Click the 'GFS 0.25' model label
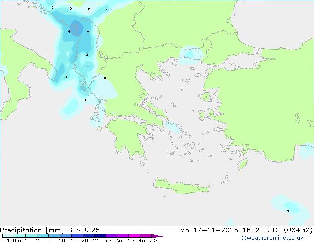This screenshot has height=242, width=314. click(84, 230)
